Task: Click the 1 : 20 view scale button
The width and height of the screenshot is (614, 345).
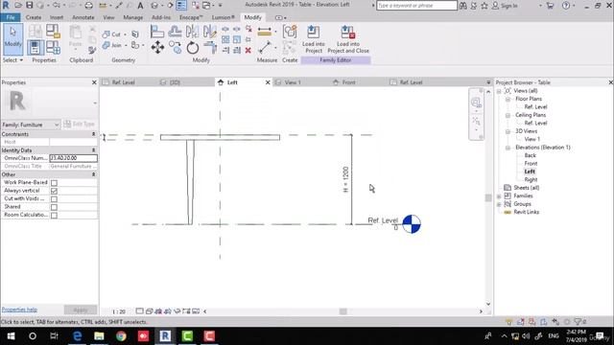Action: pos(119,311)
